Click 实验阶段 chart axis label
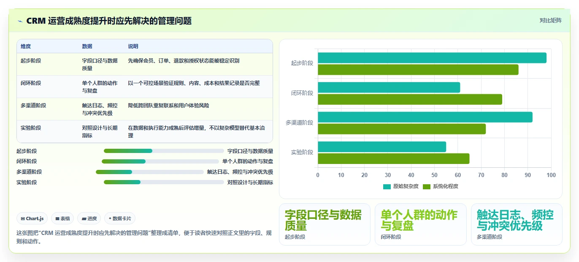 [x=302, y=152]
